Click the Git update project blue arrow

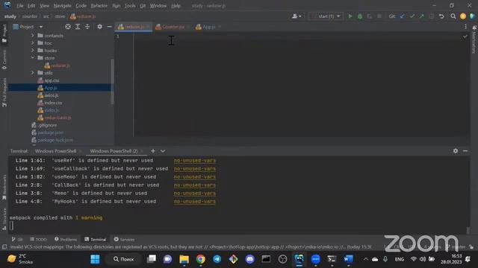pyautogui.click(x=403, y=16)
